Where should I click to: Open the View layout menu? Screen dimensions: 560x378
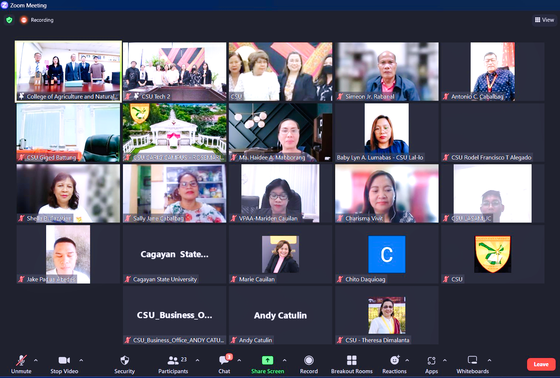[544, 20]
